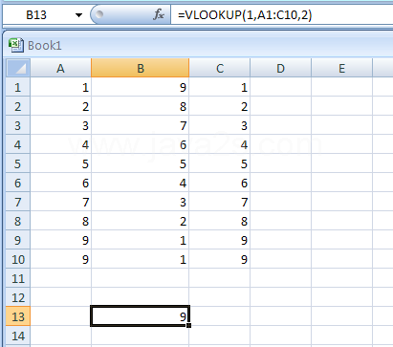Click cell B1 containing 9
The height and width of the screenshot is (347, 393).
click(x=141, y=87)
